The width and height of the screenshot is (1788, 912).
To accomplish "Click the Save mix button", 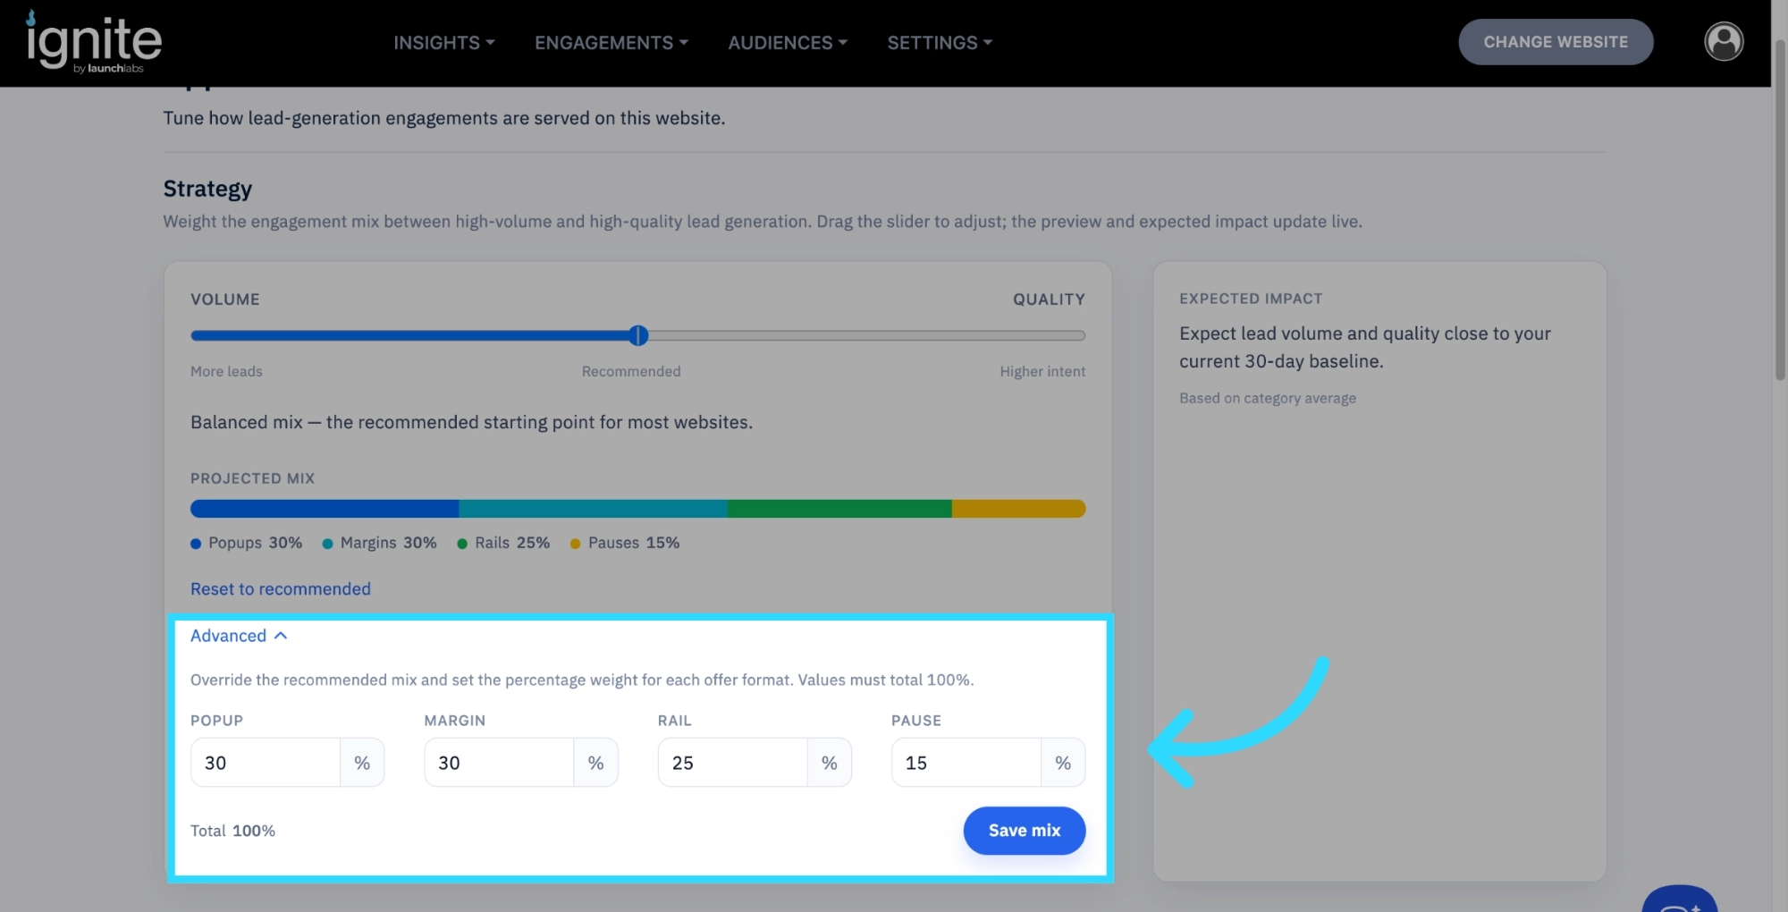I will 1024,831.
